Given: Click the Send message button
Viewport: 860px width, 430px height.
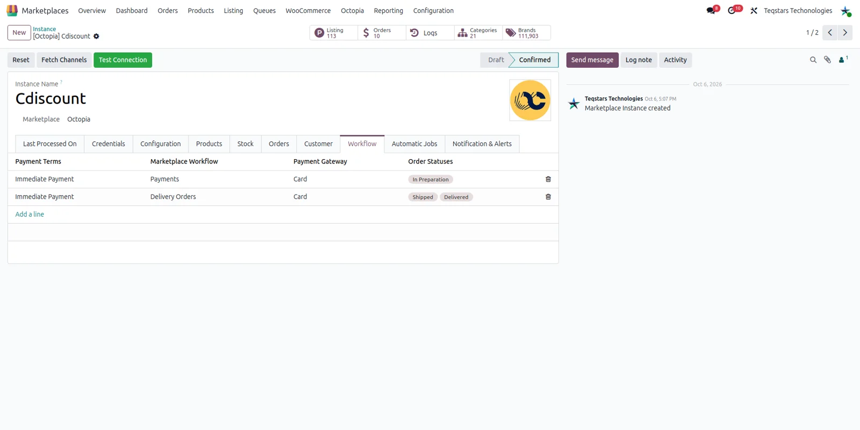Looking at the screenshot, I should point(592,60).
